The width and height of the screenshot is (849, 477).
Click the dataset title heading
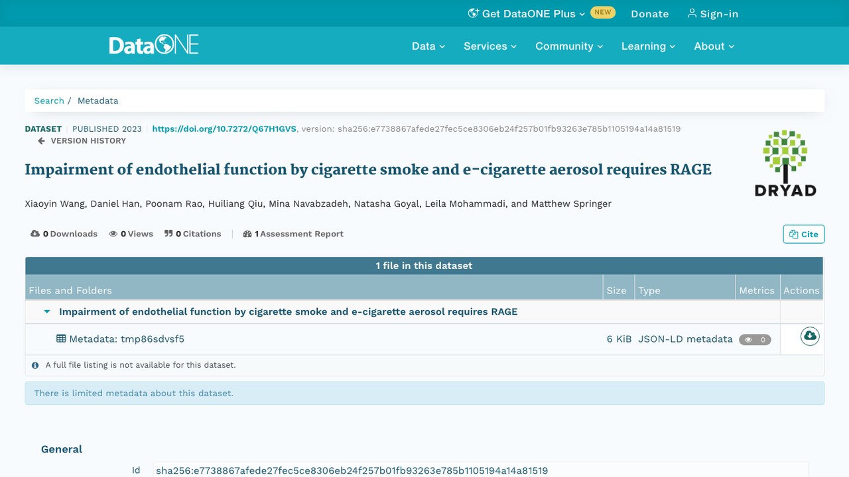pyautogui.click(x=368, y=170)
